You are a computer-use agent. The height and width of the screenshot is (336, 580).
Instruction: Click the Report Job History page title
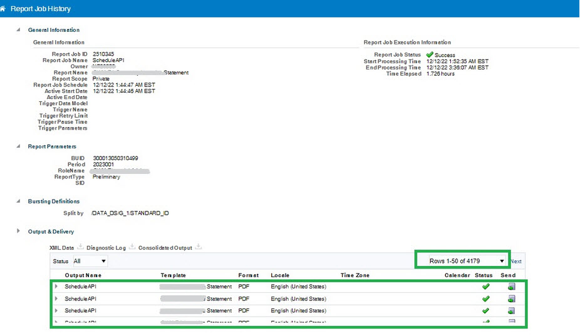(x=40, y=9)
